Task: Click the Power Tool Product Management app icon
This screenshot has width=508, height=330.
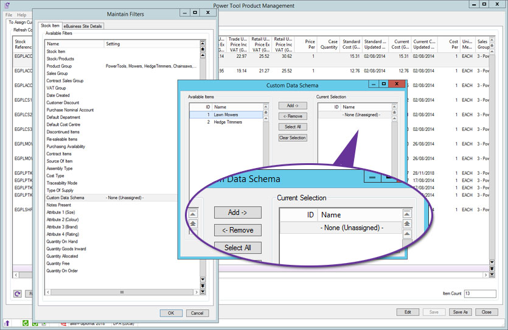Action: click(x=7, y=5)
